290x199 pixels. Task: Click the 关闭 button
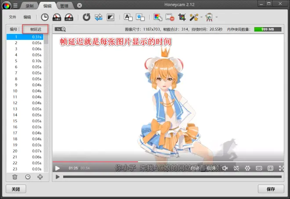pyautogui.click(x=16, y=189)
